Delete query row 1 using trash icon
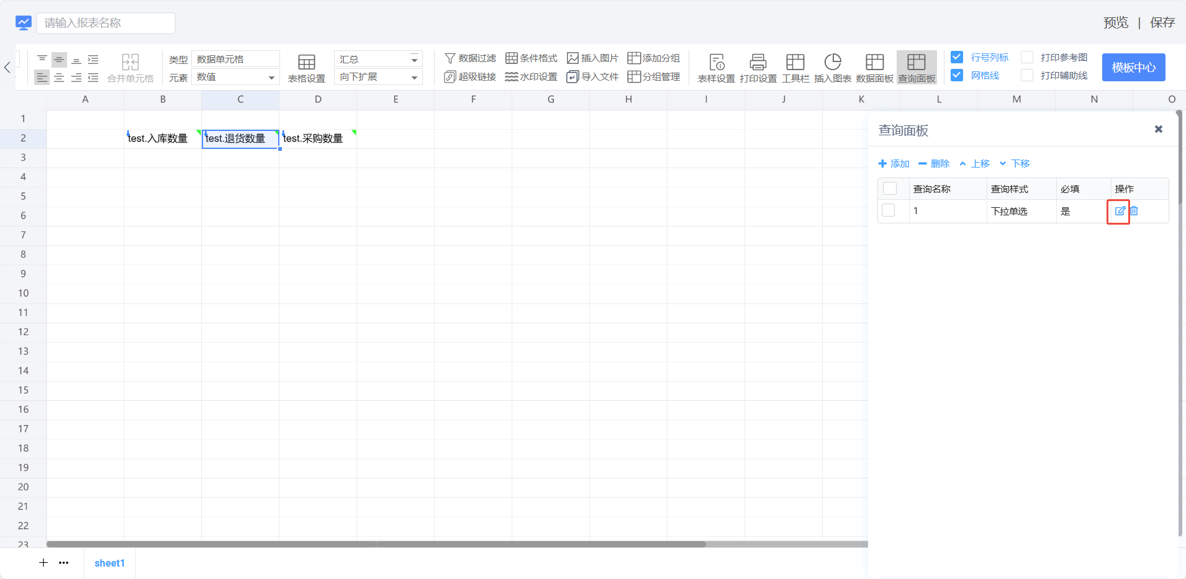Screen dimensions: 1186x579 (1134, 211)
